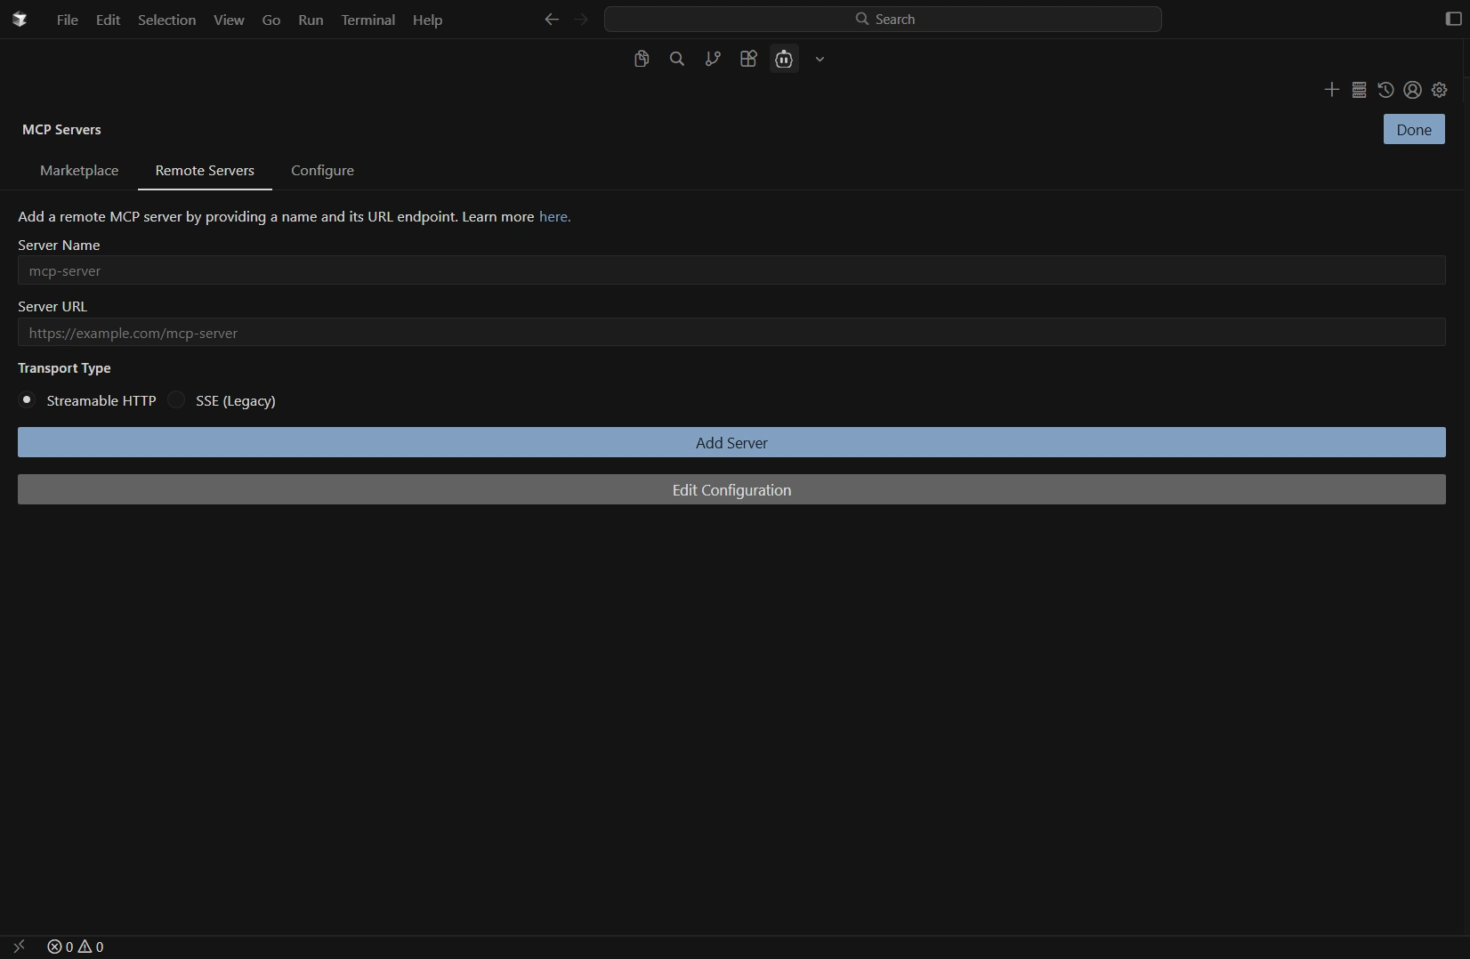This screenshot has height=959, width=1470.
Task: Select SSE (Legacy) transport type
Action: click(177, 400)
